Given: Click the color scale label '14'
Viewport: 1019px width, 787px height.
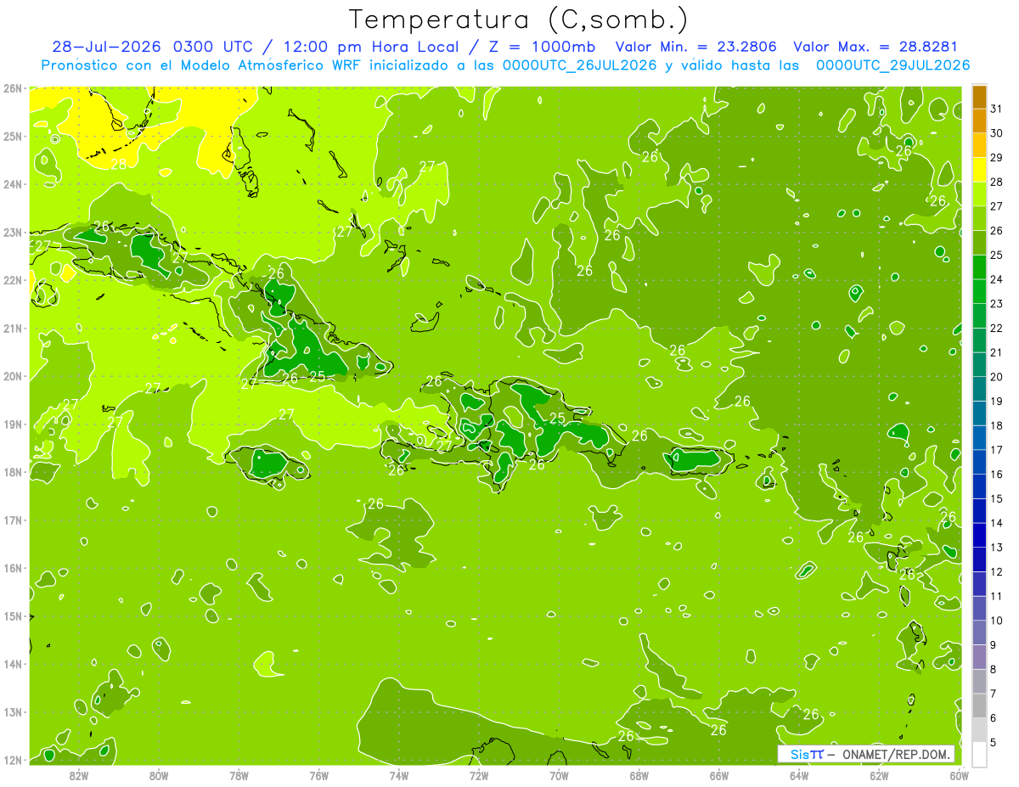Looking at the screenshot, I should (x=997, y=523).
